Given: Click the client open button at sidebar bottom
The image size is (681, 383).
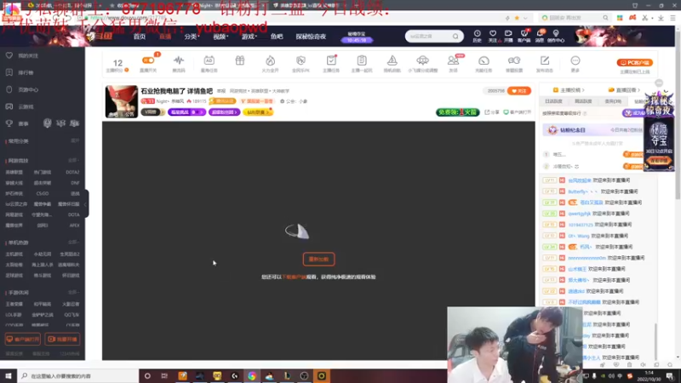Looking at the screenshot, I should click(x=23, y=339).
